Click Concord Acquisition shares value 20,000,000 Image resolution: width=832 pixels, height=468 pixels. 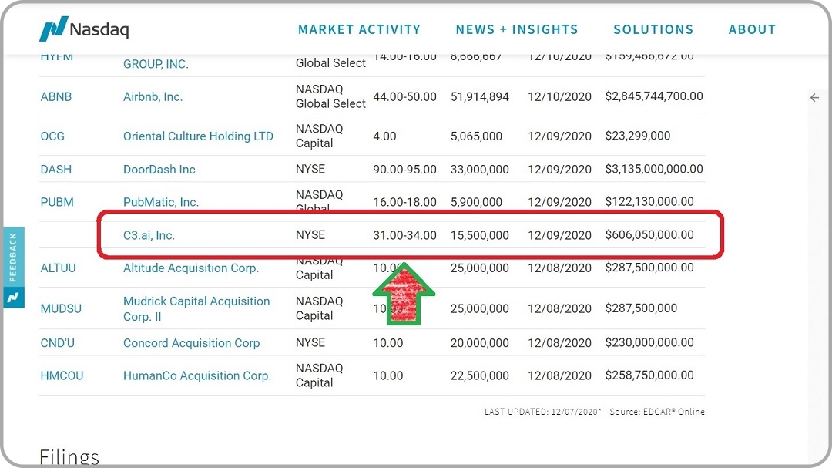coord(480,343)
